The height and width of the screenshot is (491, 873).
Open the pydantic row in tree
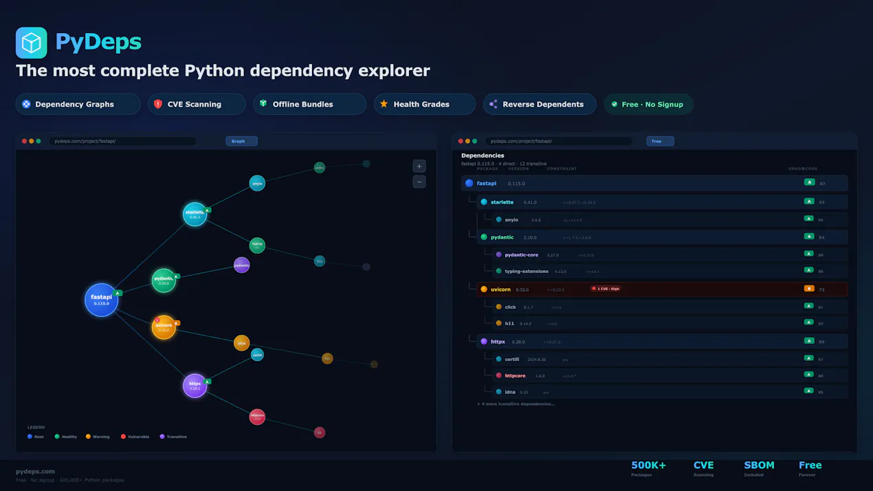tap(662, 237)
